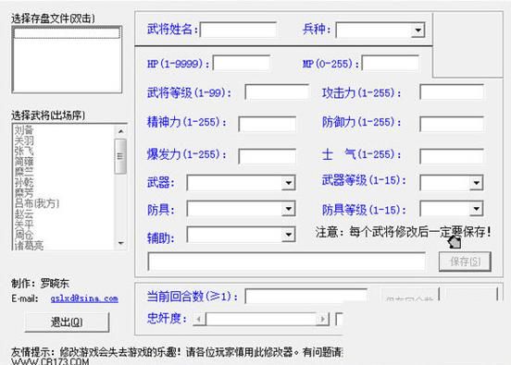Click the 爆发力(1-255) input field
Screen dimensions: 511x365
coord(268,156)
